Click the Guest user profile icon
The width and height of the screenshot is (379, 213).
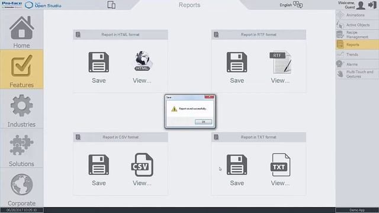361,5
